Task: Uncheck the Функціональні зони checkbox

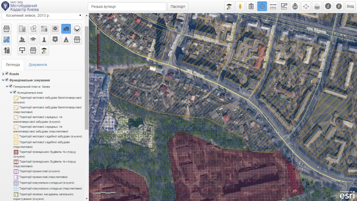Action: 15,92
